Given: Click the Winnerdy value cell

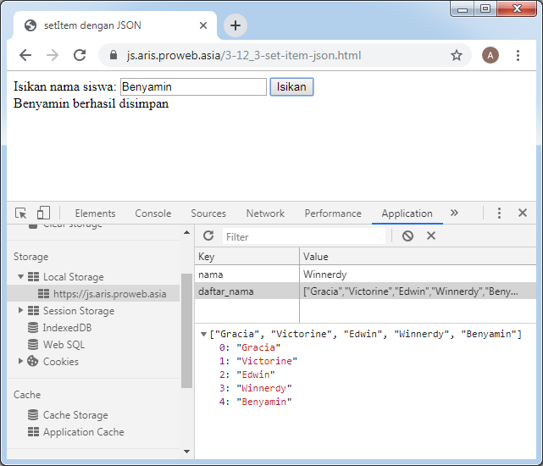Looking at the screenshot, I should coord(418,275).
